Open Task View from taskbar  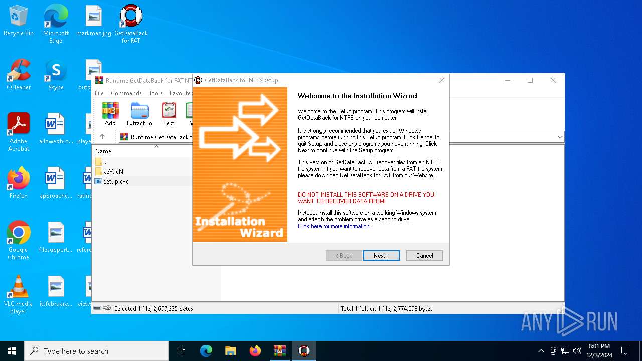pyautogui.click(x=181, y=351)
